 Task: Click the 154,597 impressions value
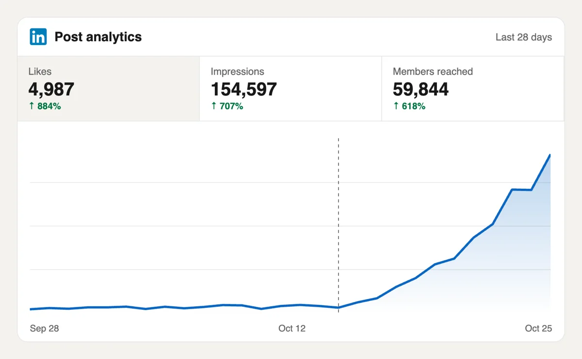tap(243, 90)
